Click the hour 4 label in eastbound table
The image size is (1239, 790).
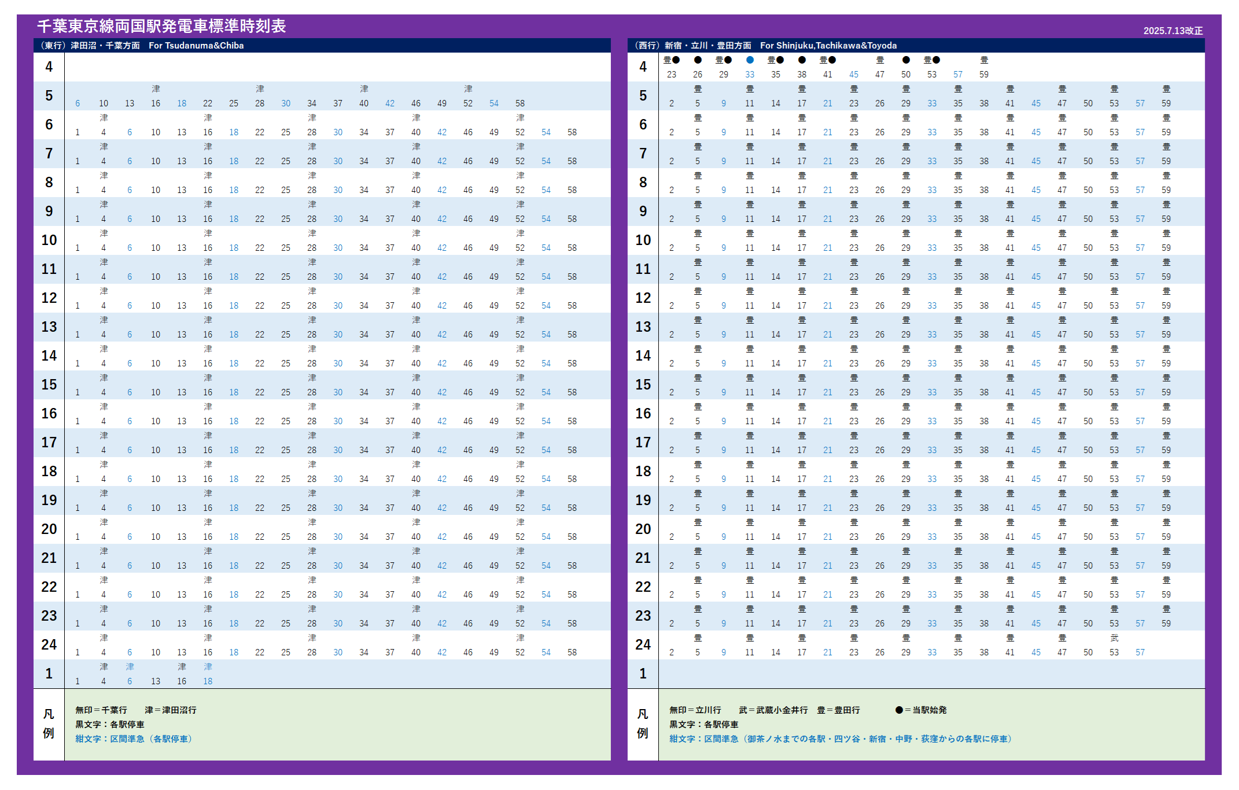click(x=49, y=67)
